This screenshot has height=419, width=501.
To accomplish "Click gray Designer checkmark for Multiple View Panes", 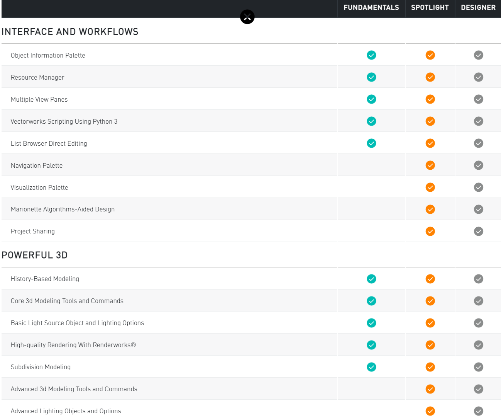I will click(478, 99).
